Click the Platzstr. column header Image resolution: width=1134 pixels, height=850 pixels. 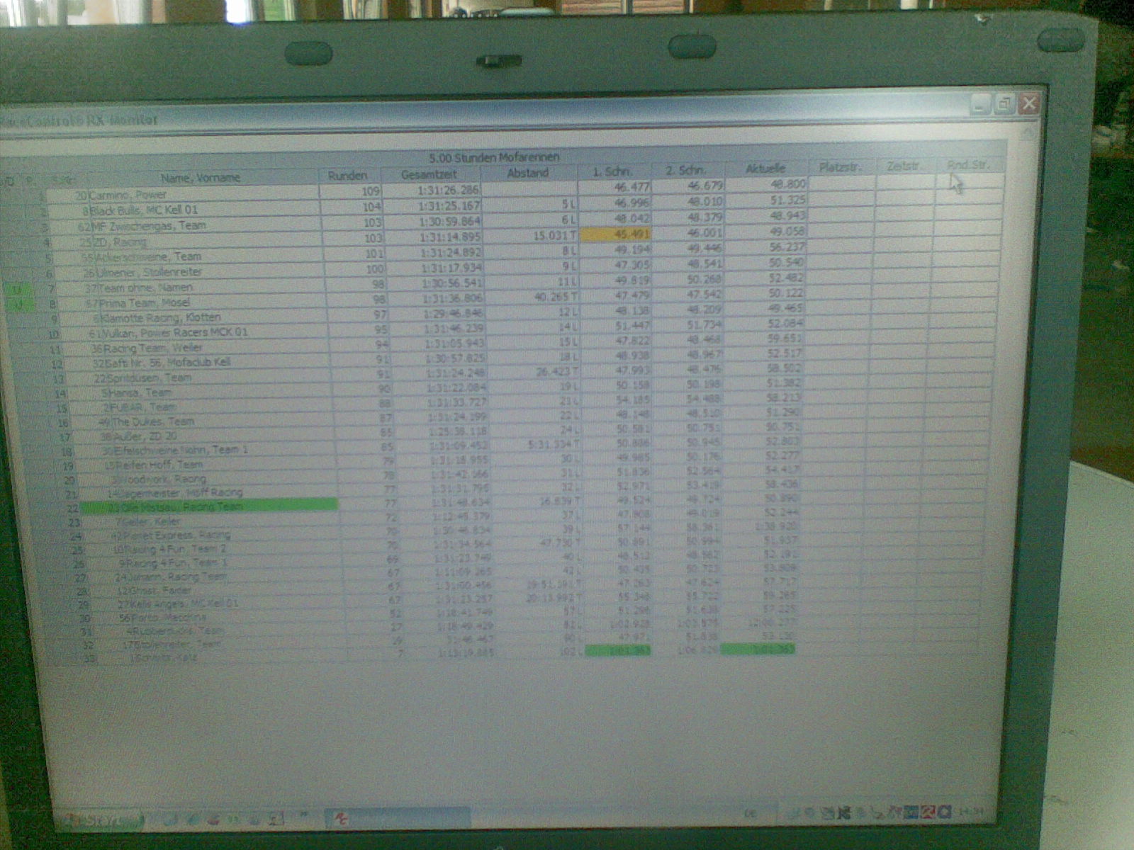click(841, 167)
